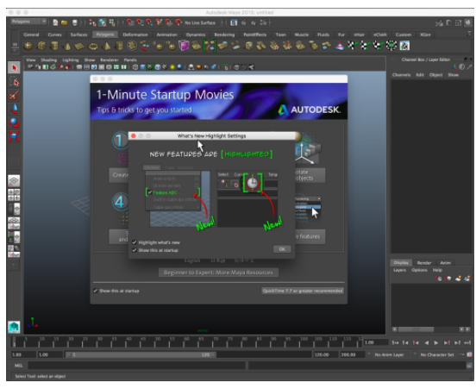Select the Scale tool red icon
Screen dimensions: 476x389
pyautogui.click(x=14, y=136)
